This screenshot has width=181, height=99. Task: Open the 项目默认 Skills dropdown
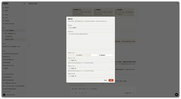point(91,68)
